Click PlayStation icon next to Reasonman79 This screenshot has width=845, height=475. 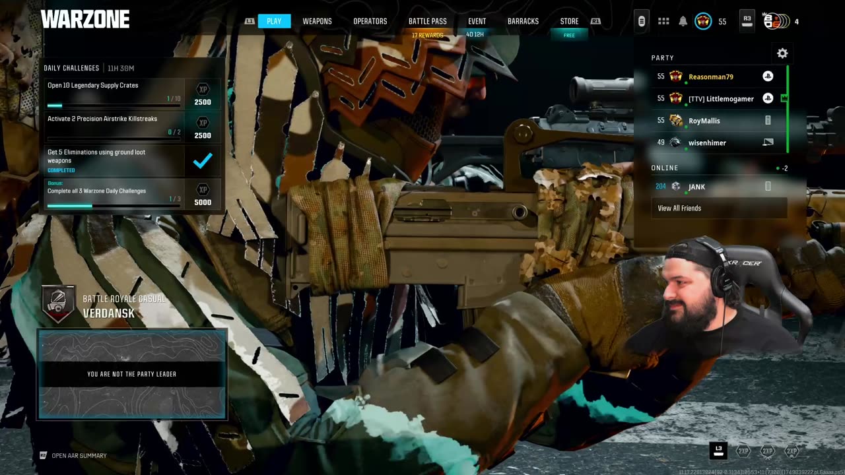[x=768, y=77]
